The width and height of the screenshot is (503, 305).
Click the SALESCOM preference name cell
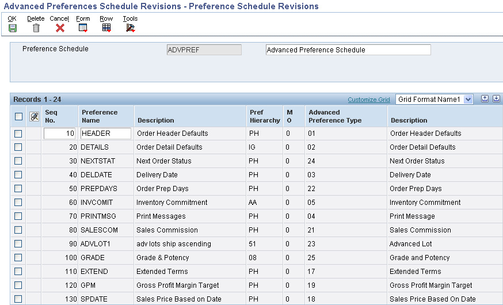pos(106,230)
